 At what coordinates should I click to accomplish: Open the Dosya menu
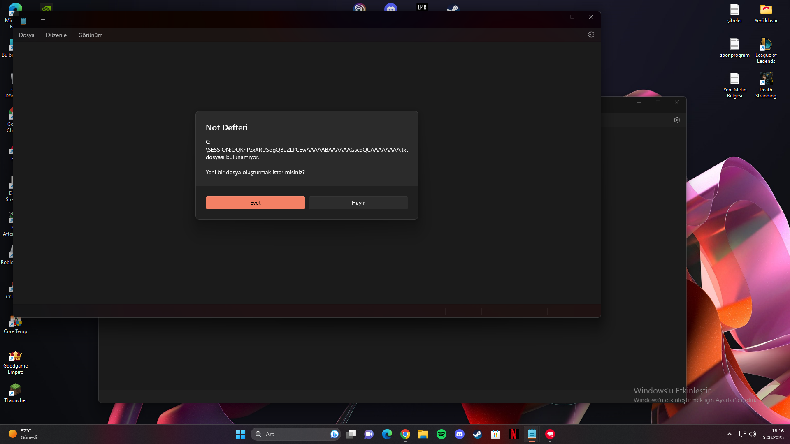[x=26, y=35]
